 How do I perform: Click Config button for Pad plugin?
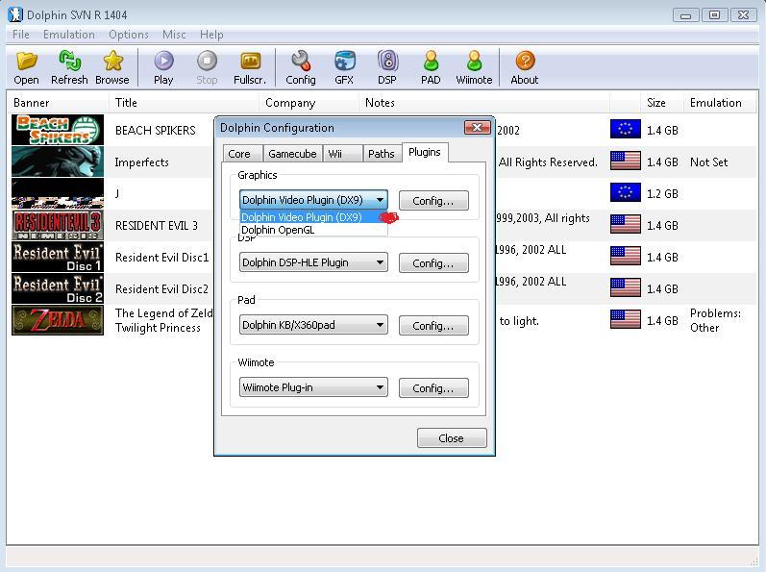(x=433, y=326)
